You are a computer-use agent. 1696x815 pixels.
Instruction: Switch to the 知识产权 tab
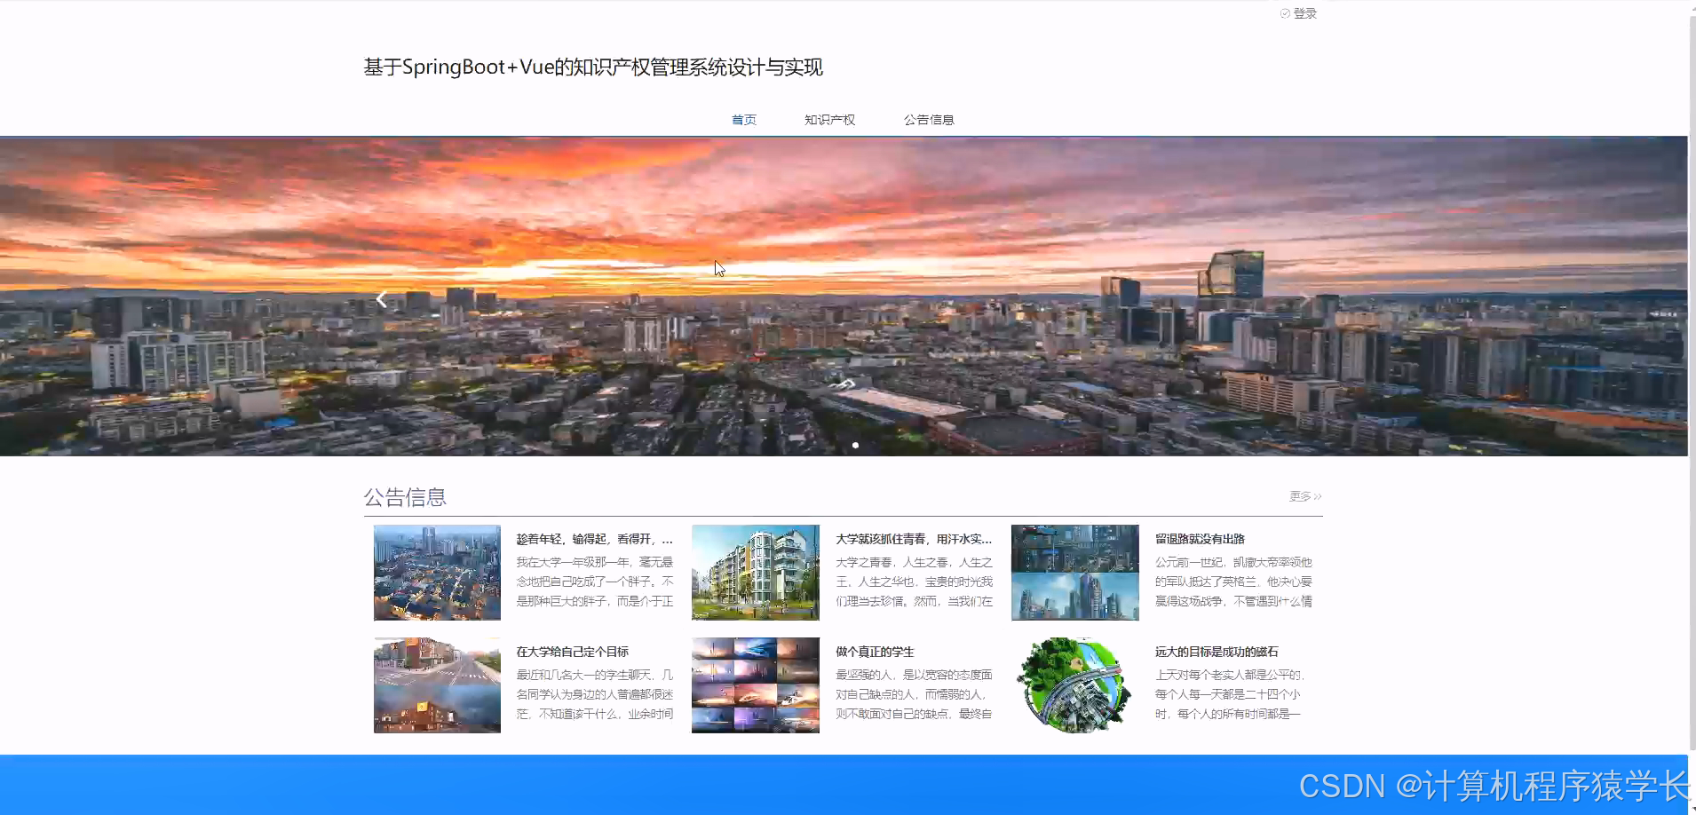(x=828, y=119)
